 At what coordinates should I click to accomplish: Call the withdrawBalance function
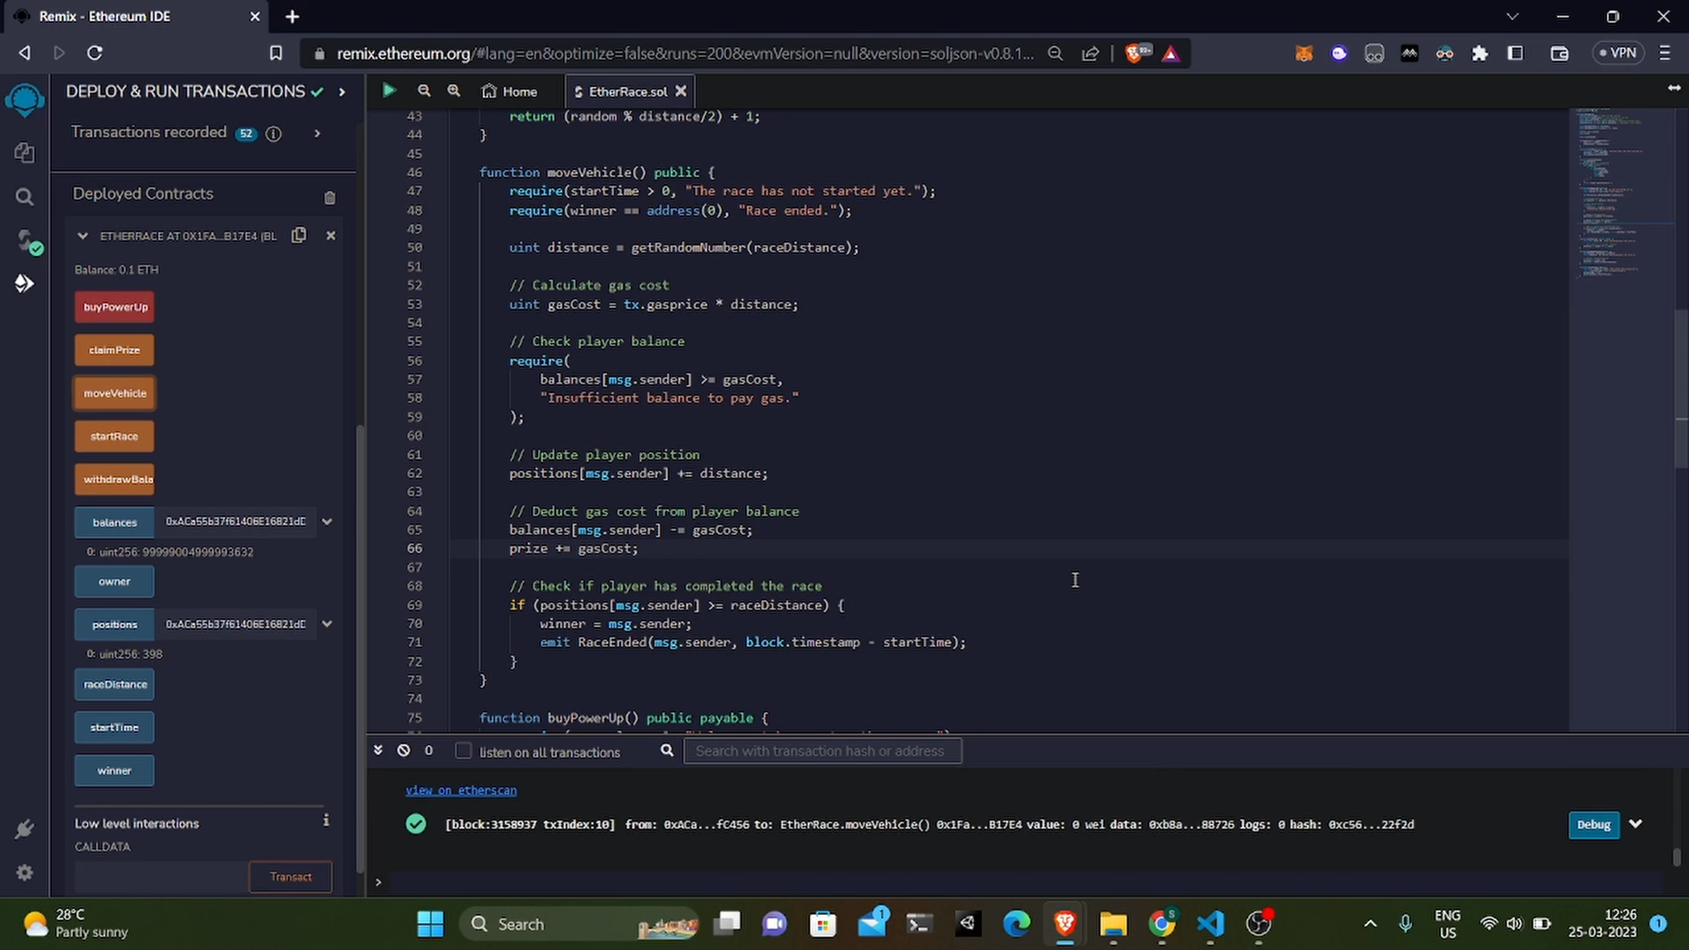tap(114, 479)
